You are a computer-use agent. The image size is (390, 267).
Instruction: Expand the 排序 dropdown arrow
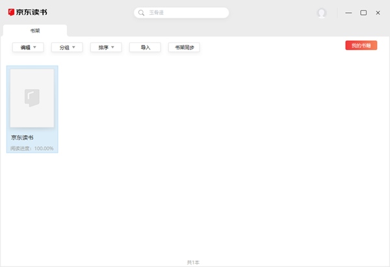pos(112,47)
